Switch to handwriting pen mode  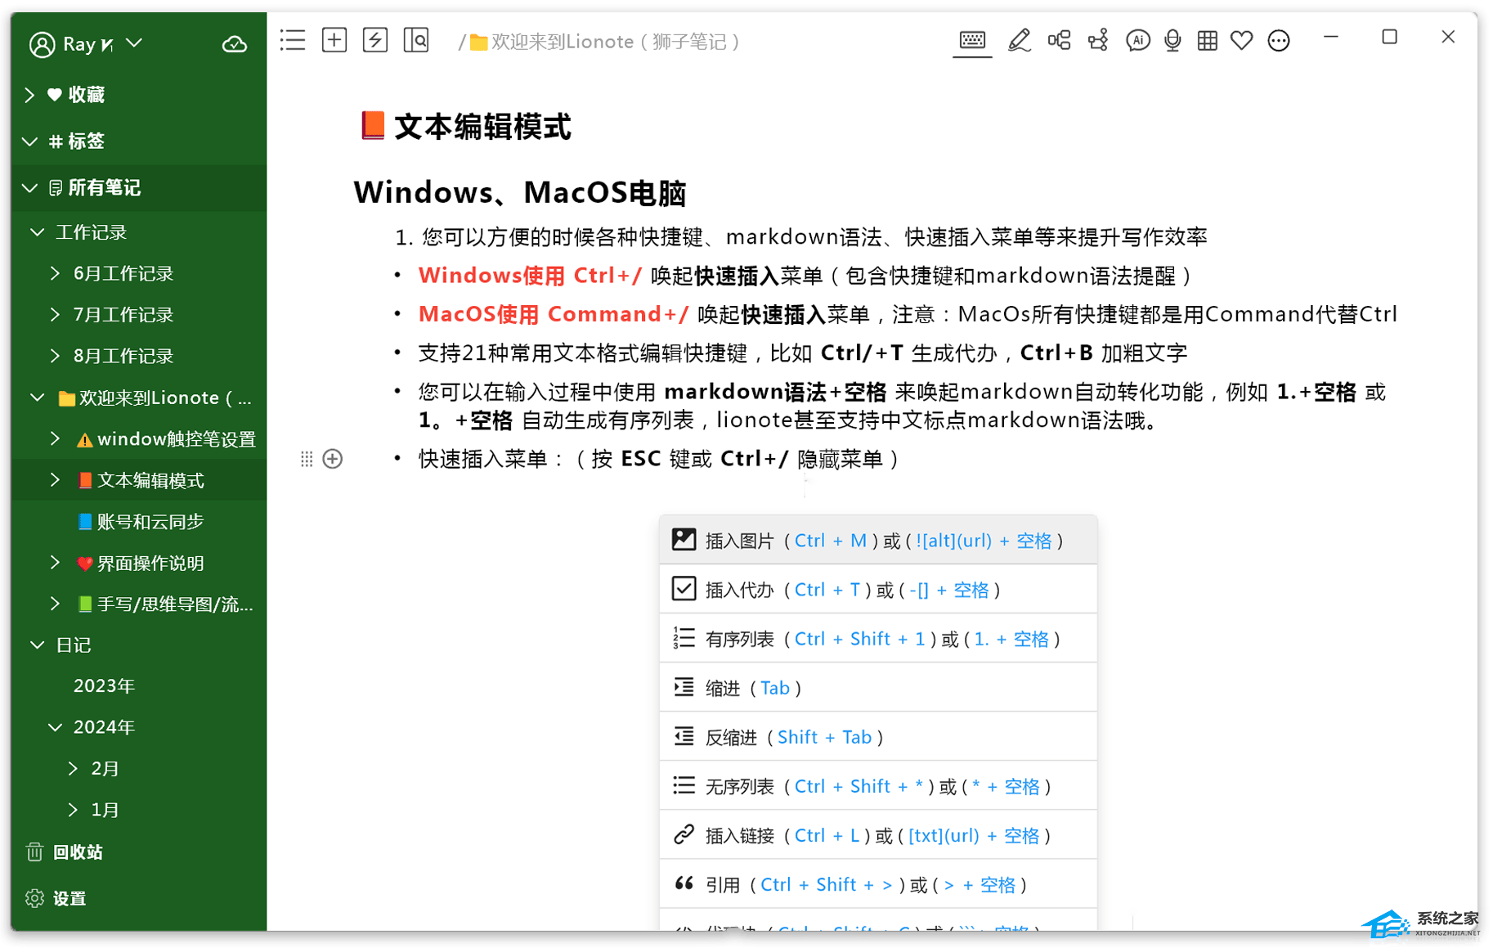pyautogui.click(x=1019, y=40)
